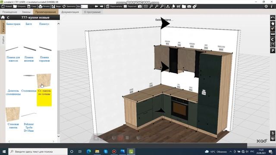276x155 pixels.
Task: Open settings via the gear icon
Action: click(x=266, y=6)
